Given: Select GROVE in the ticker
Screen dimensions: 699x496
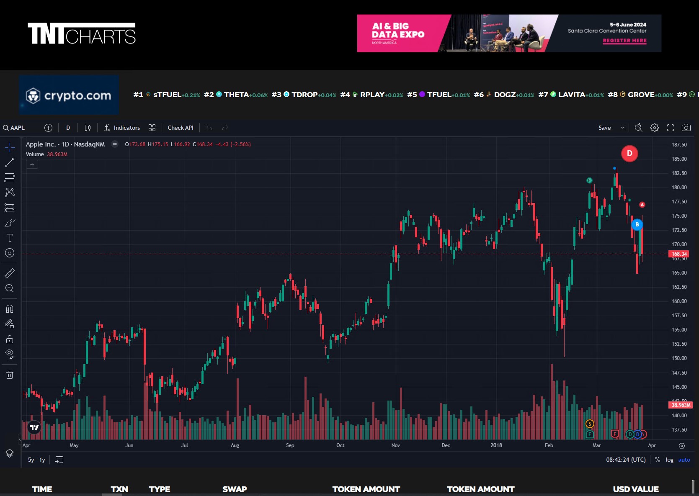Looking at the screenshot, I should point(641,95).
